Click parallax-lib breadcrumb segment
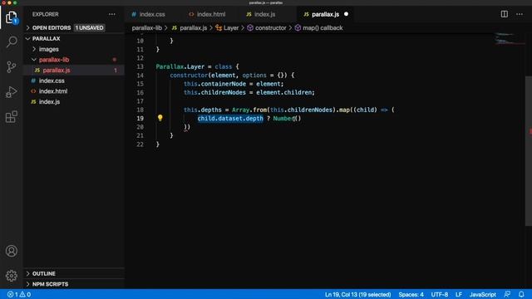 pos(146,27)
